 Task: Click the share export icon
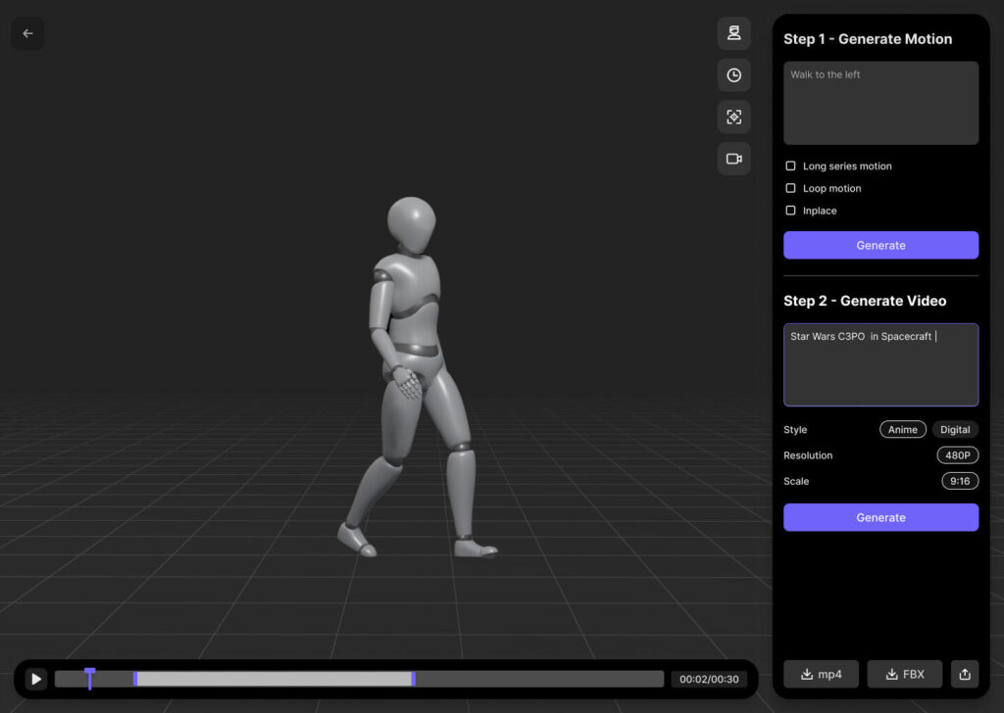tap(964, 674)
